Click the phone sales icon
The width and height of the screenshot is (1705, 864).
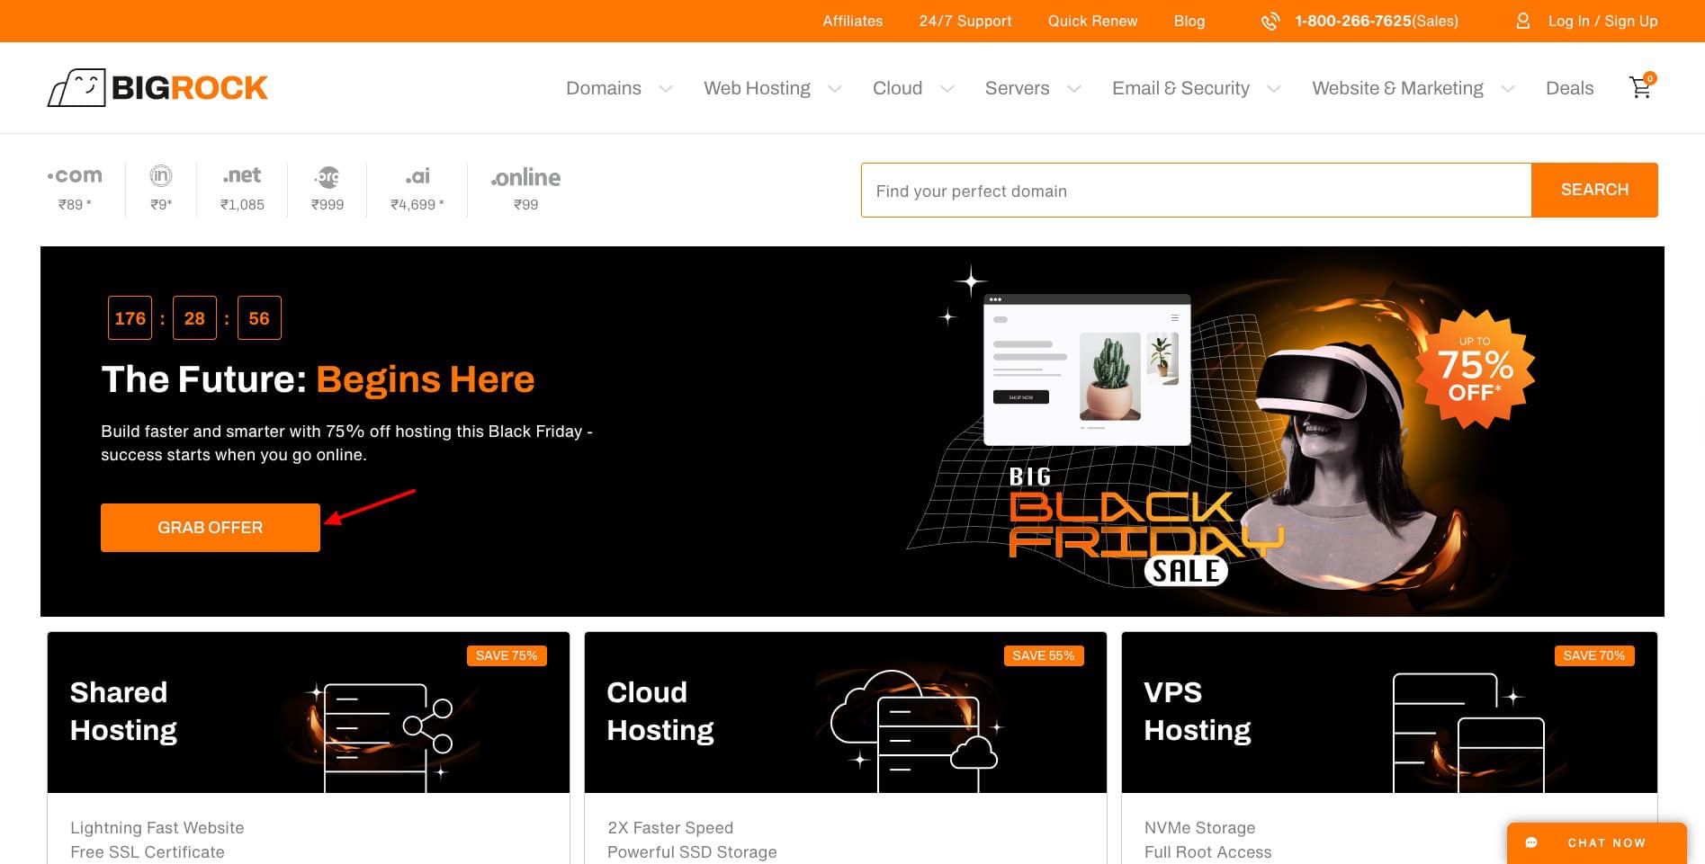pyautogui.click(x=1270, y=21)
